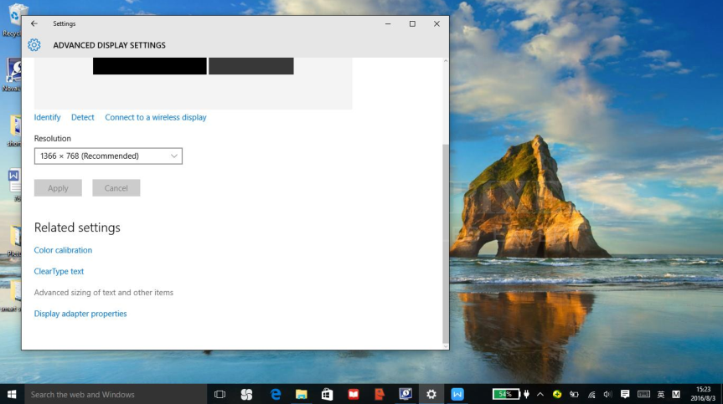
Task: Open the Resolution dropdown showing 1366 × 768
Action: tap(108, 156)
